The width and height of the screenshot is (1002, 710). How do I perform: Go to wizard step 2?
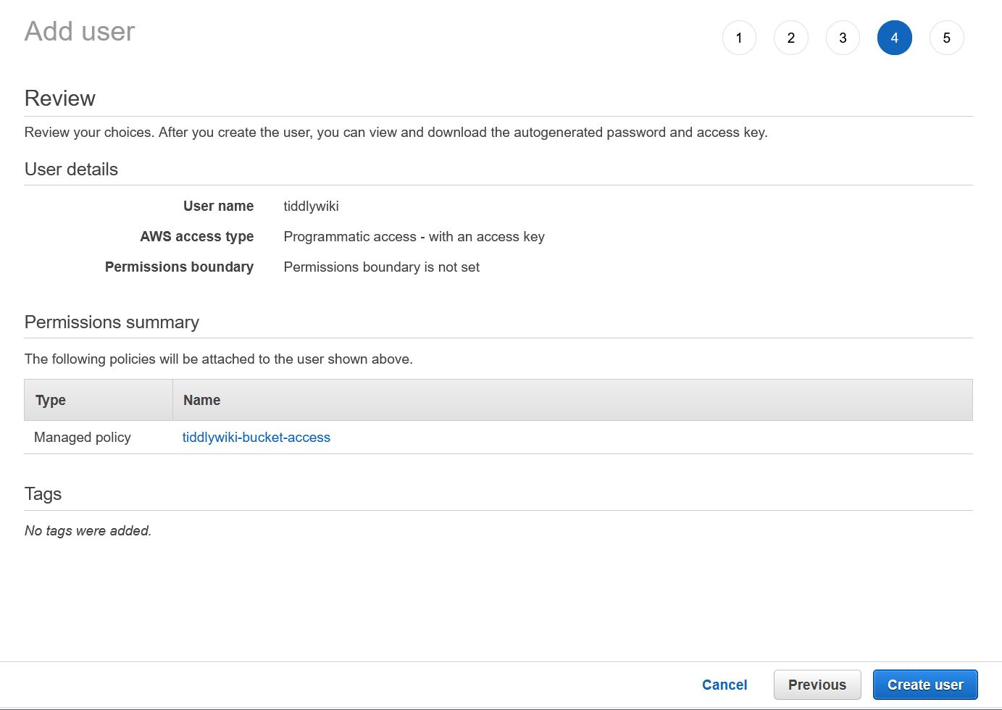791,38
